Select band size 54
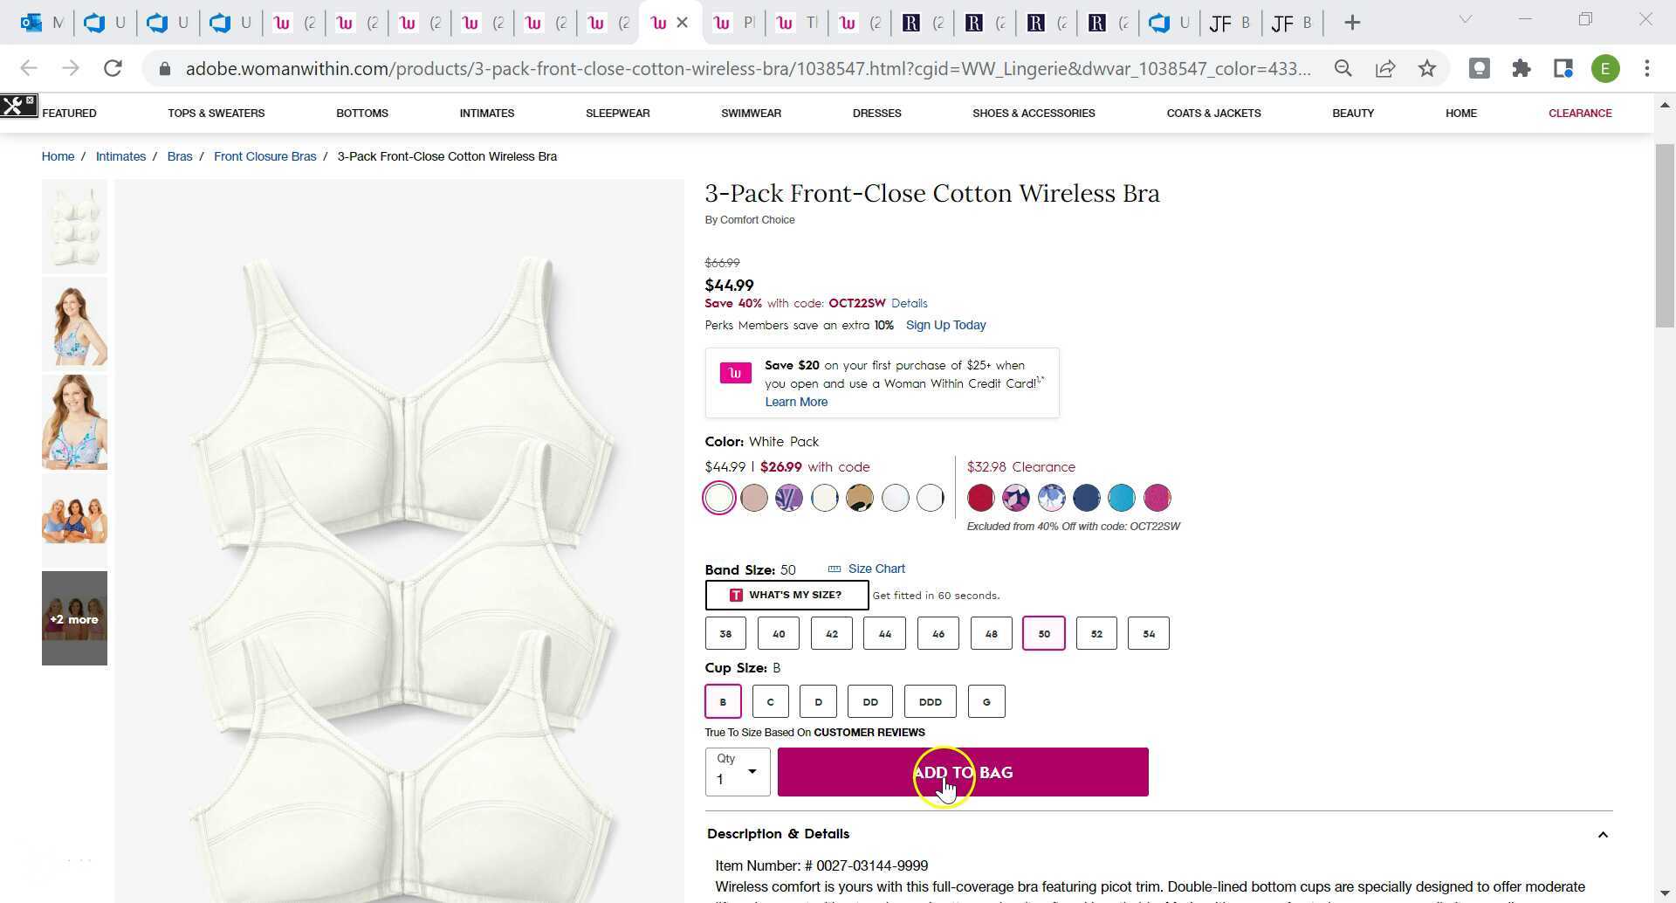 [x=1148, y=633]
